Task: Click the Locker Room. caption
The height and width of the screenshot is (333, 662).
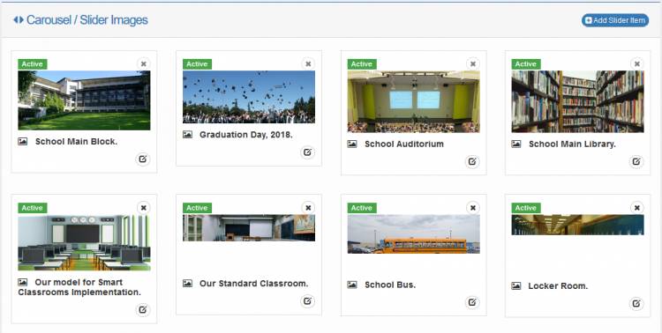Action: click(558, 285)
